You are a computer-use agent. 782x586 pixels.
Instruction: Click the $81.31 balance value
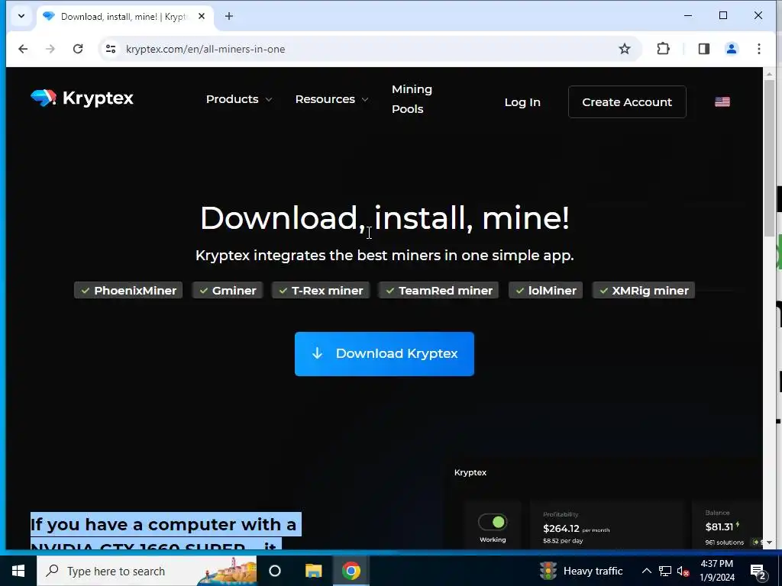(x=719, y=526)
